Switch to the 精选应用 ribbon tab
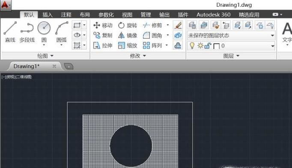 click(x=249, y=14)
